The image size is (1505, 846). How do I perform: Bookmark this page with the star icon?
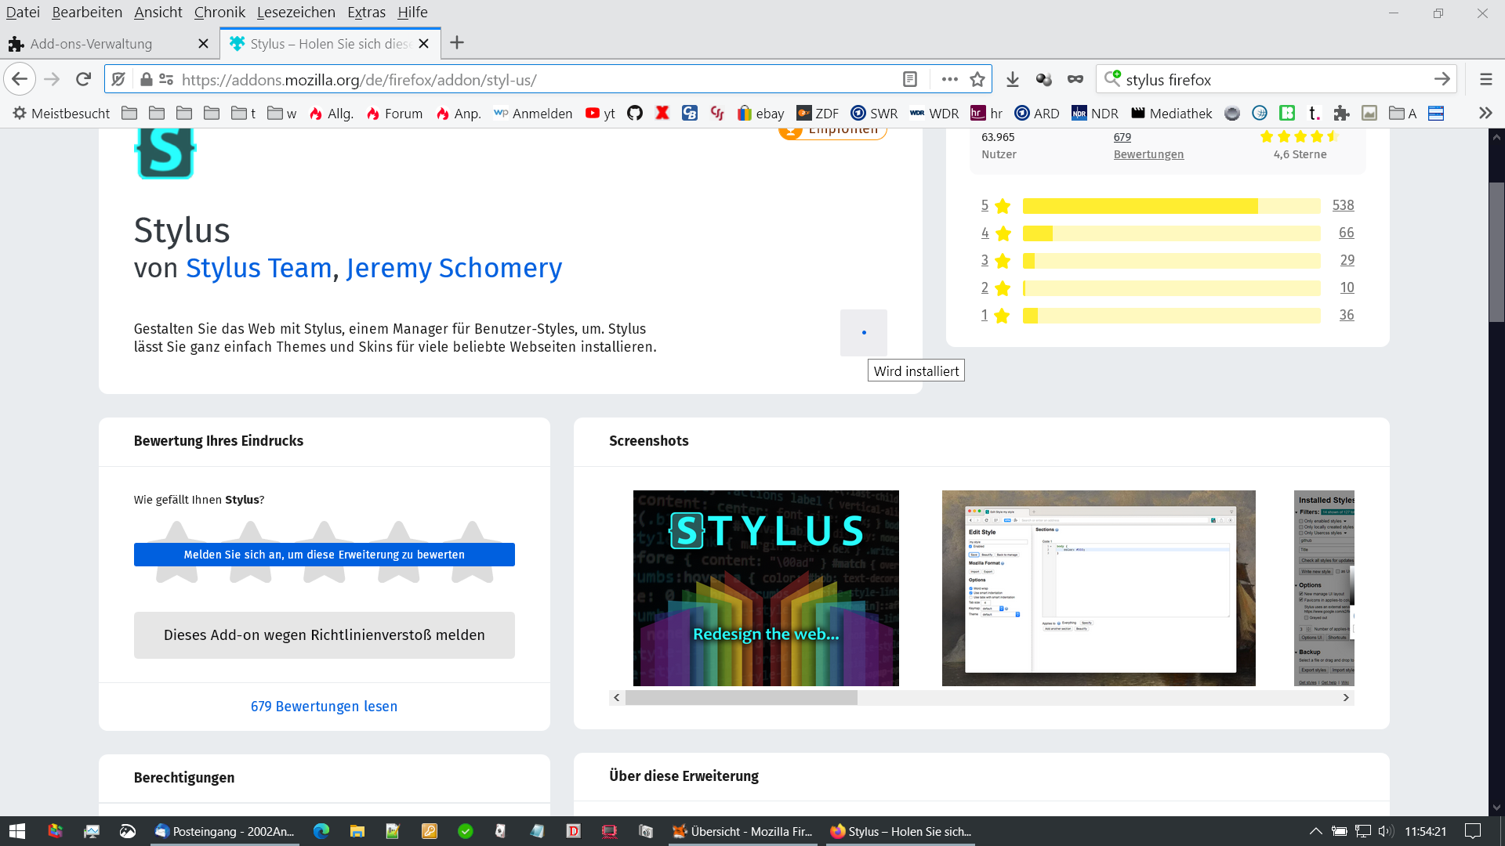[977, 79]
